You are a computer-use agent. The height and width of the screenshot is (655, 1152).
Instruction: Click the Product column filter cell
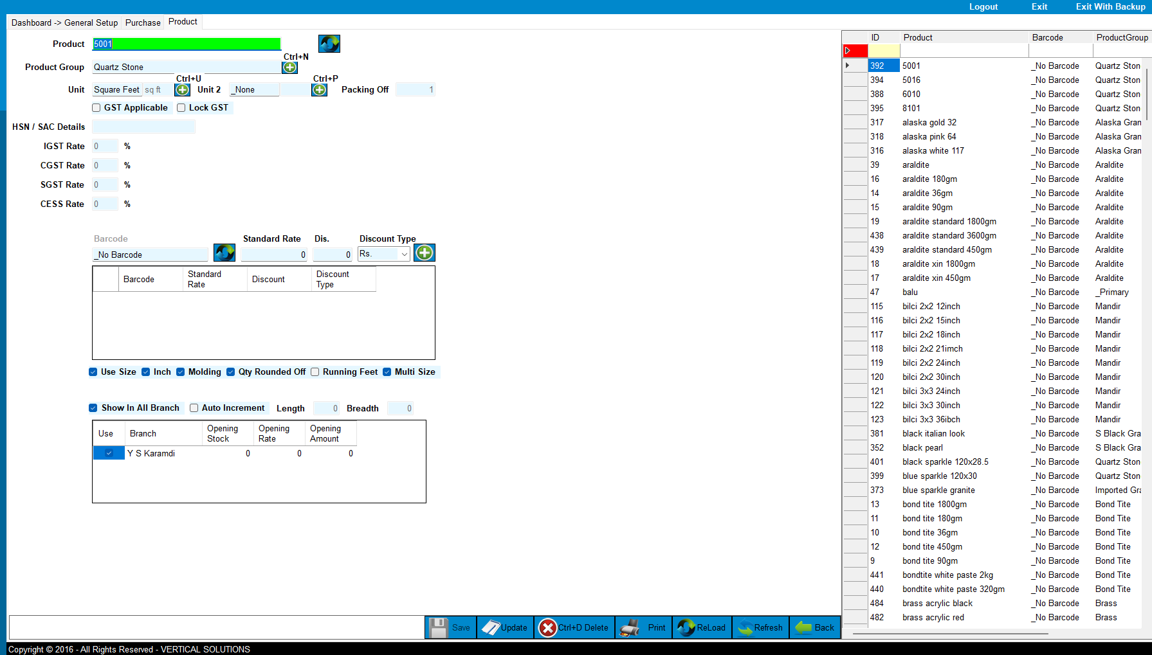click(964, 51)
